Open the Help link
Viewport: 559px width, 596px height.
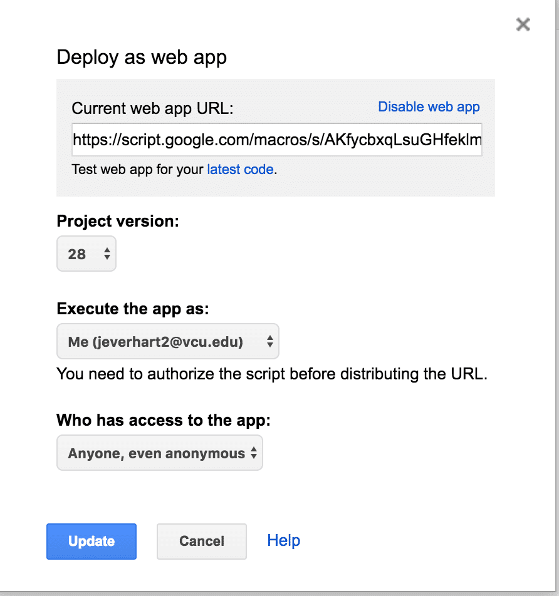(283, 540)
